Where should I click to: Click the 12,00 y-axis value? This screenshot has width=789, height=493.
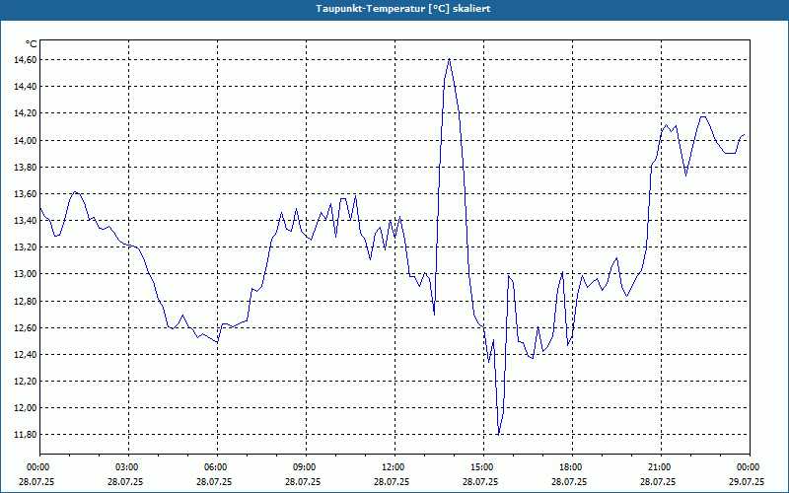27,408
